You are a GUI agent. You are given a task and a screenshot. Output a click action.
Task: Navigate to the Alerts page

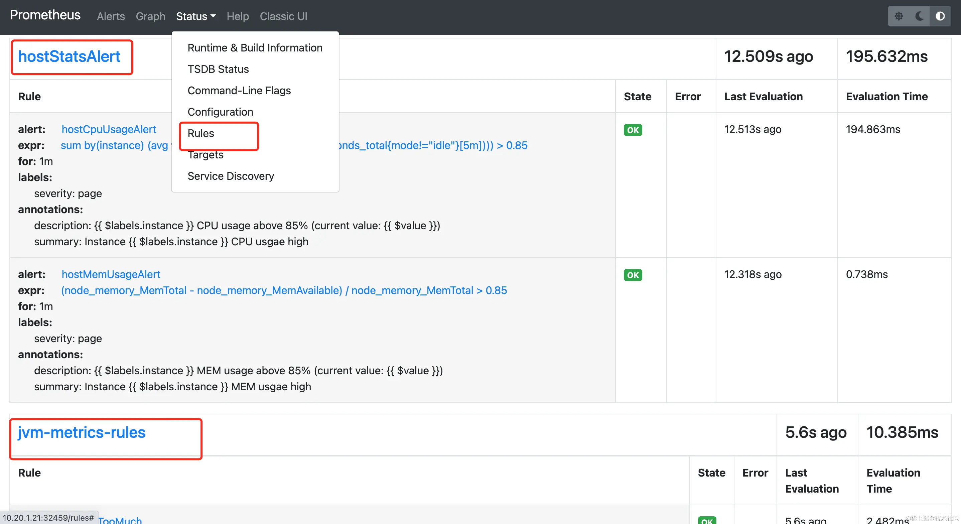pos(111,16)
